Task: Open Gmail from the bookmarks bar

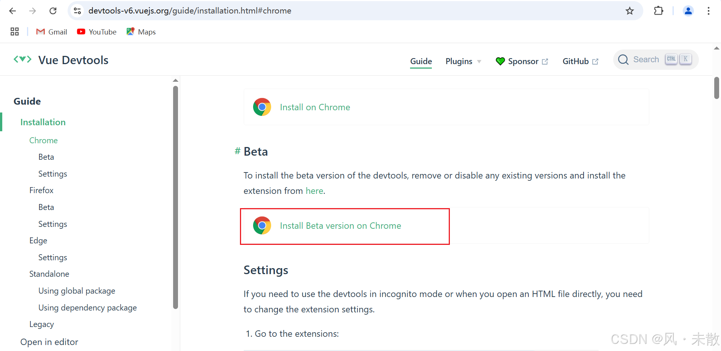Action: 51,31
